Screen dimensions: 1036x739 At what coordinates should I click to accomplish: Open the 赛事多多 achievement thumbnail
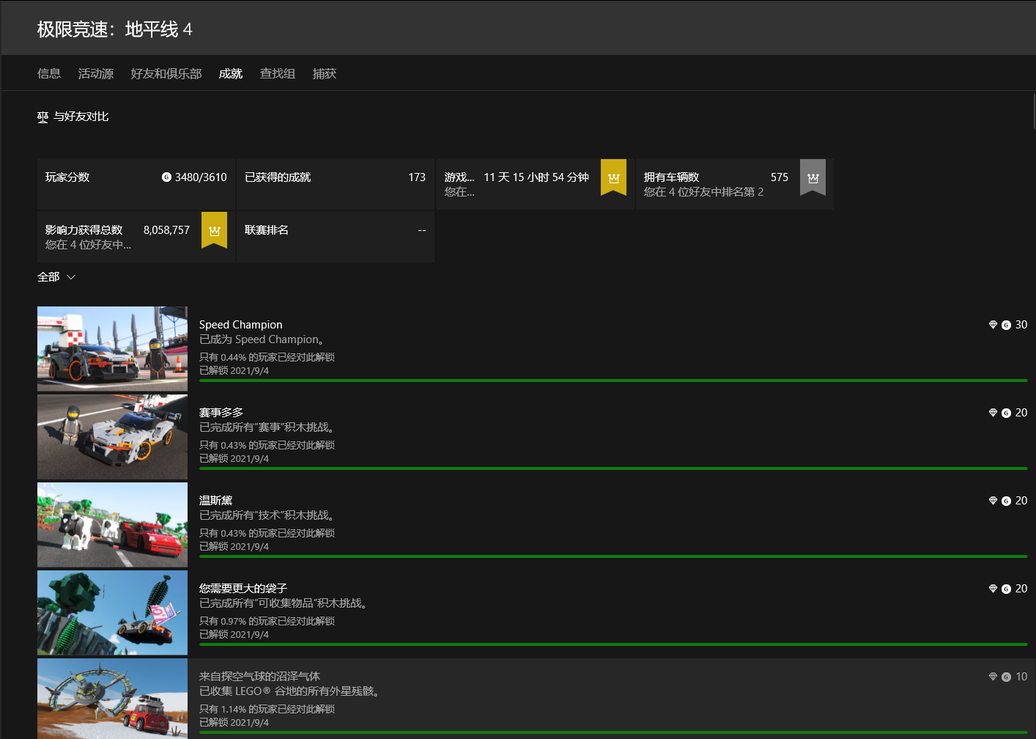click(112, 437)
